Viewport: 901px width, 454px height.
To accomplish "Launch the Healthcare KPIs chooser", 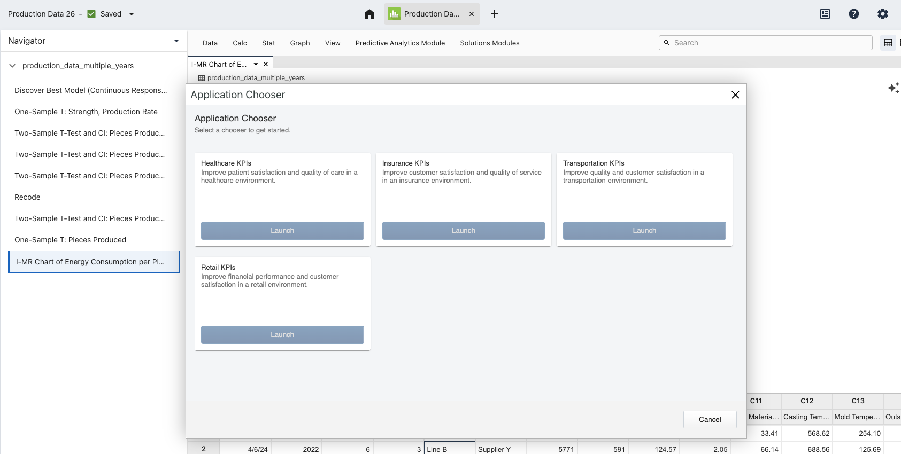I will [x=282, y=231].
